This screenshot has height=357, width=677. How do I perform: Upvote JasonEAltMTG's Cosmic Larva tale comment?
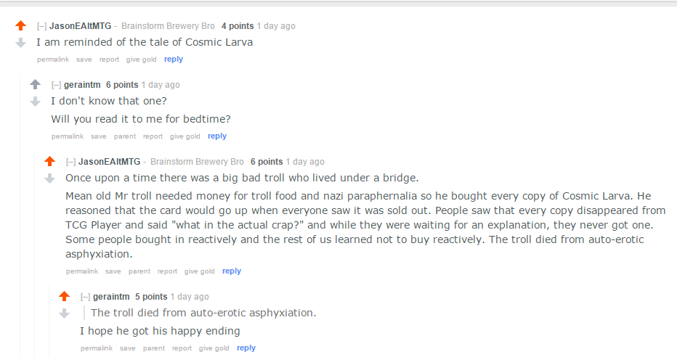(21, 26)
